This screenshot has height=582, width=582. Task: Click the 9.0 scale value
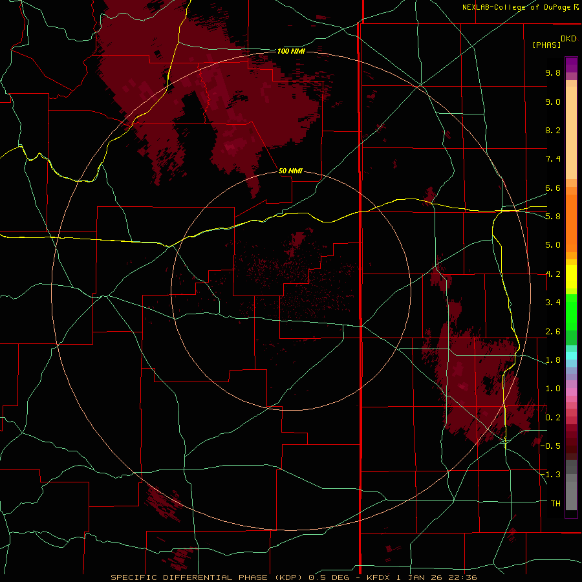(553, 102)
